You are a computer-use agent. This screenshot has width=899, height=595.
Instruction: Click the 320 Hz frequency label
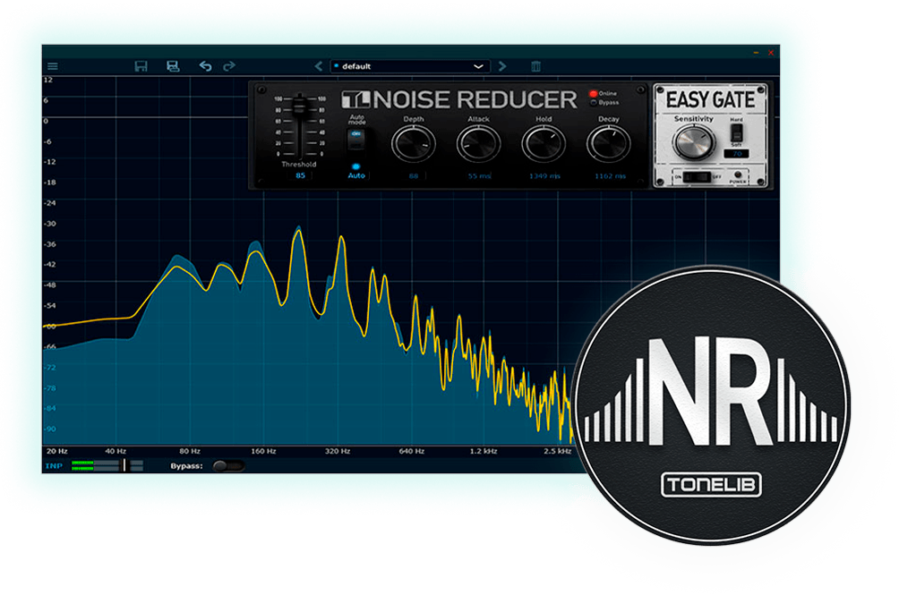(x=337, y=451)
